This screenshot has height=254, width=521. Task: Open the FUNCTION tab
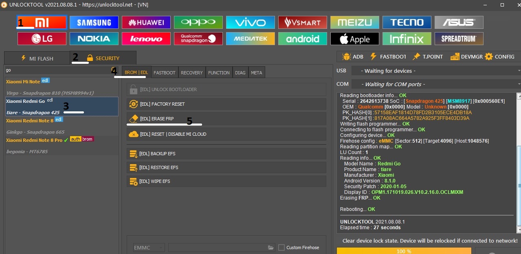point(219,73)
